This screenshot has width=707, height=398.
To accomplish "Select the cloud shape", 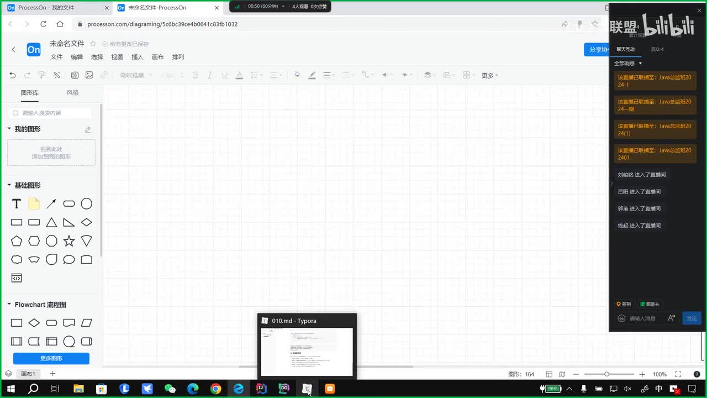I will point(17,259).
